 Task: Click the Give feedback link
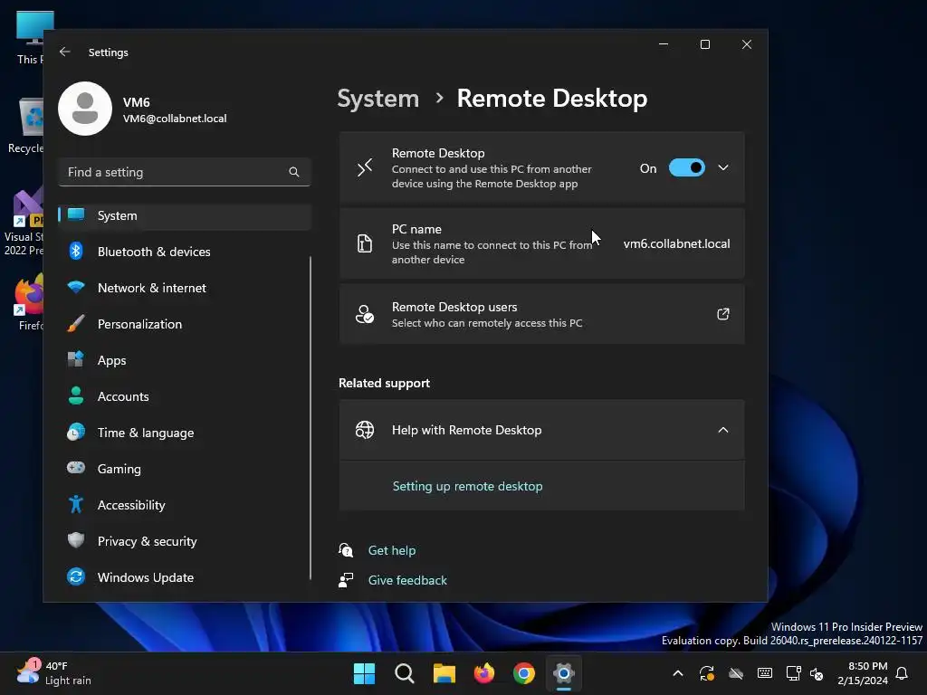pyautogui.click(x=407, y=580)
